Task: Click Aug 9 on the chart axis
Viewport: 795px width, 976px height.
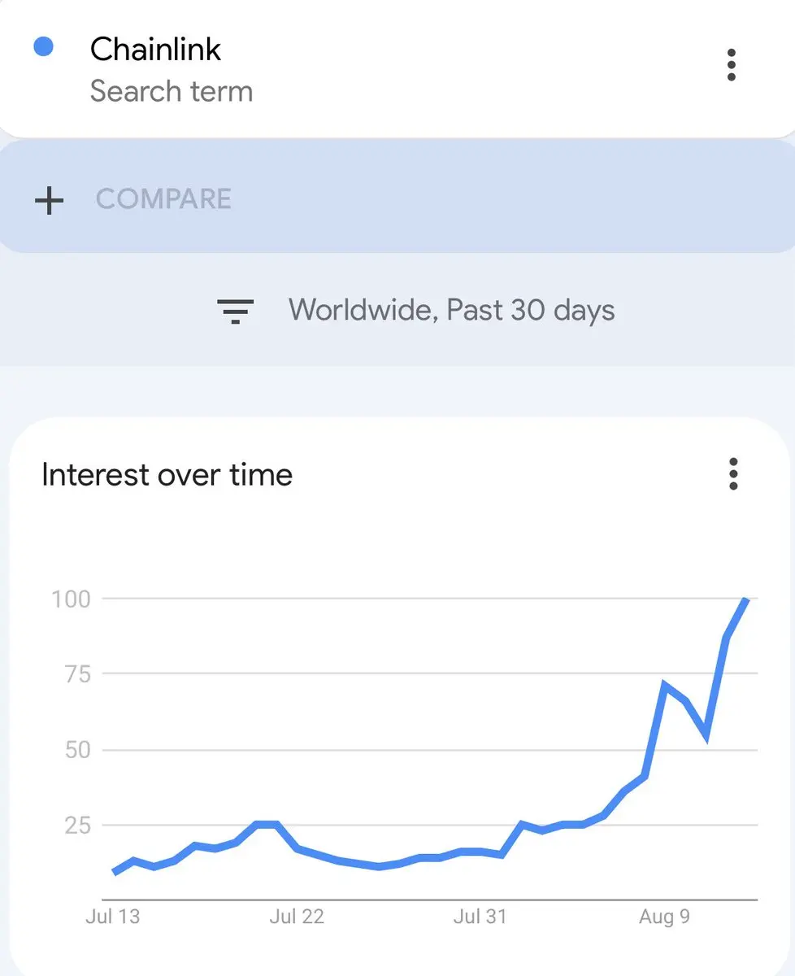Action: (x=664, y=917)
